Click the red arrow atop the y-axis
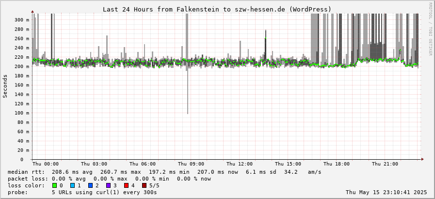Image resolution: width=435 pixels, height=199 pixels. [32, 12]
